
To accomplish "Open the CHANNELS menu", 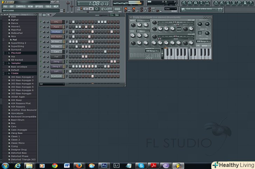I will pos(21,6).
